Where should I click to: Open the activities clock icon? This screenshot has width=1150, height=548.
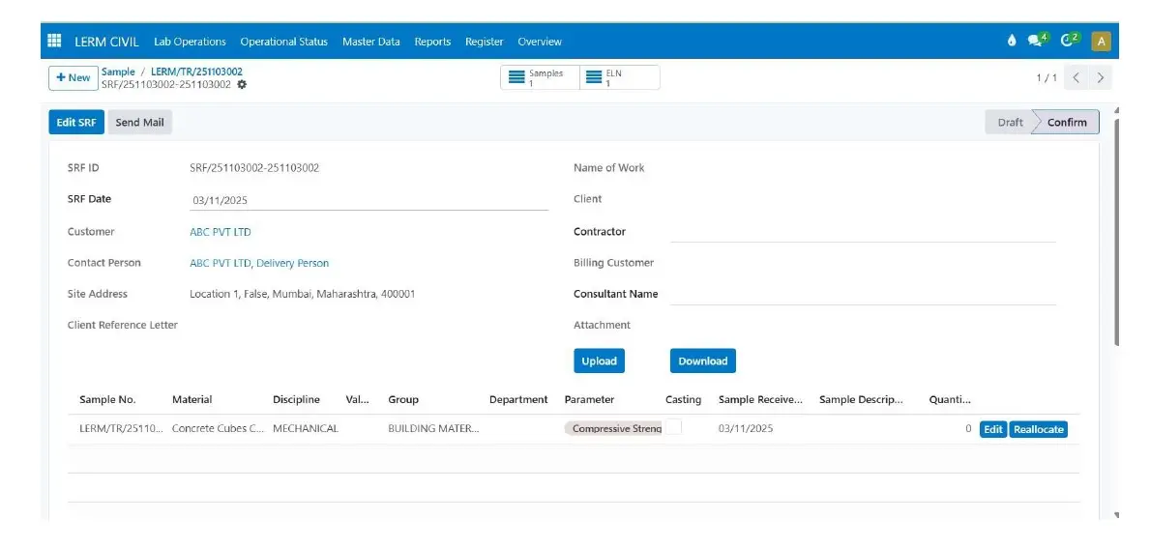(x=1069, y=41)
